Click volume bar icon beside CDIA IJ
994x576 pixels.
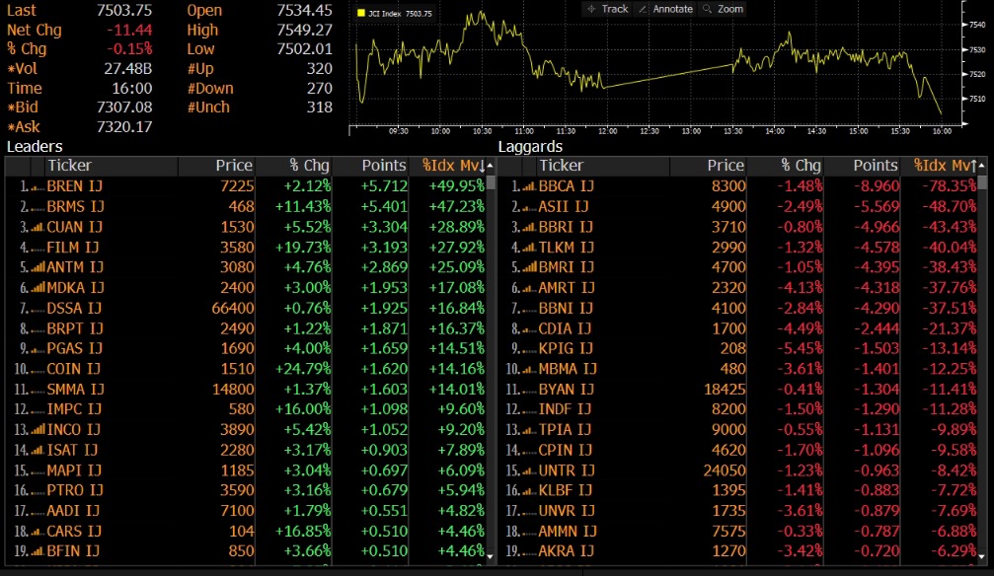click(529, 328)
